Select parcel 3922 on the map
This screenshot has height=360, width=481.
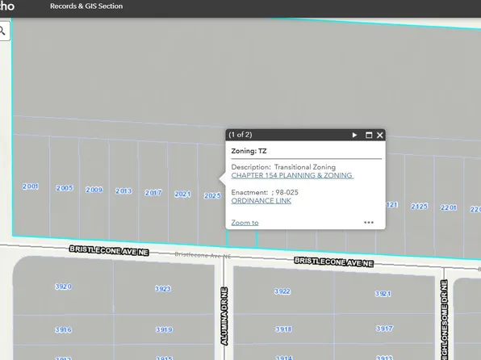(x=282, y=291)
